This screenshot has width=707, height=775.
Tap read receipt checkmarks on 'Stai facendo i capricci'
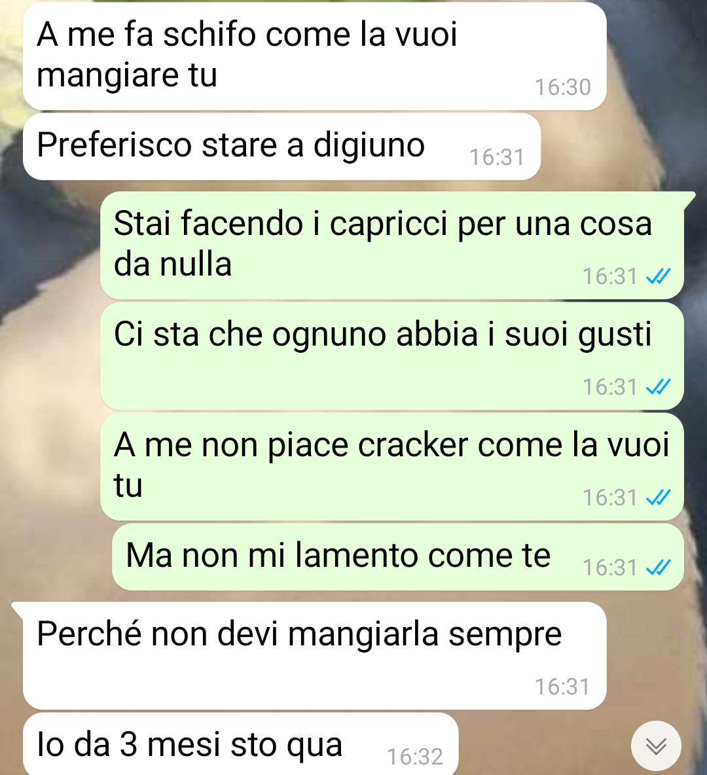pos(659,276)
